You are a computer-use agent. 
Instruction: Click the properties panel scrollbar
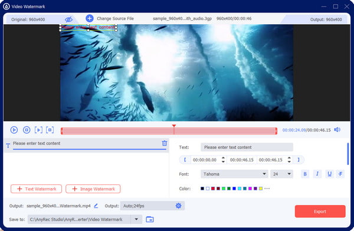coord(348,154)
